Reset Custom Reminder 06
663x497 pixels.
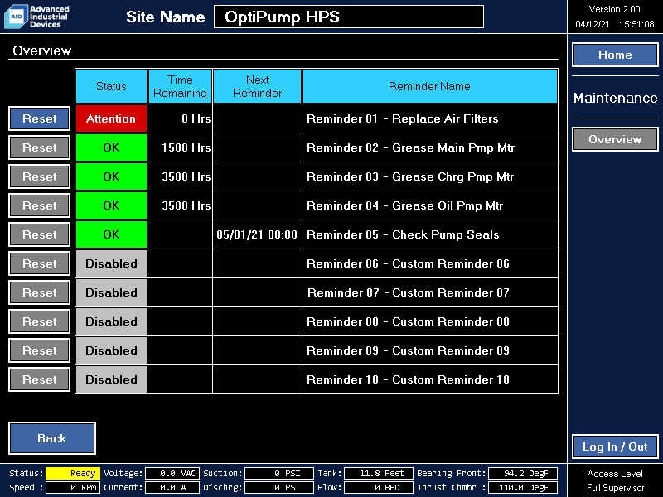pyautogui.click(x=39, y=263)
